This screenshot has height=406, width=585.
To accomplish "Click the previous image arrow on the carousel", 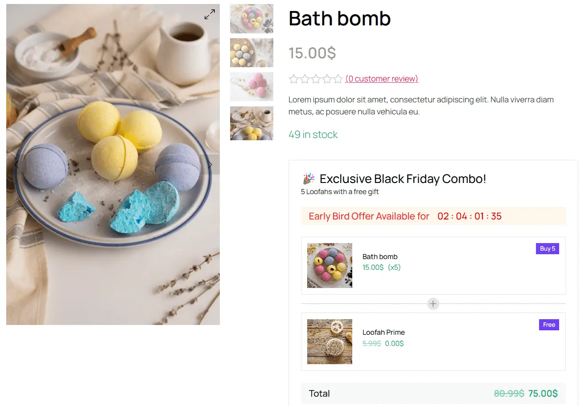I will pyautogui.click(x=16, y=164).
